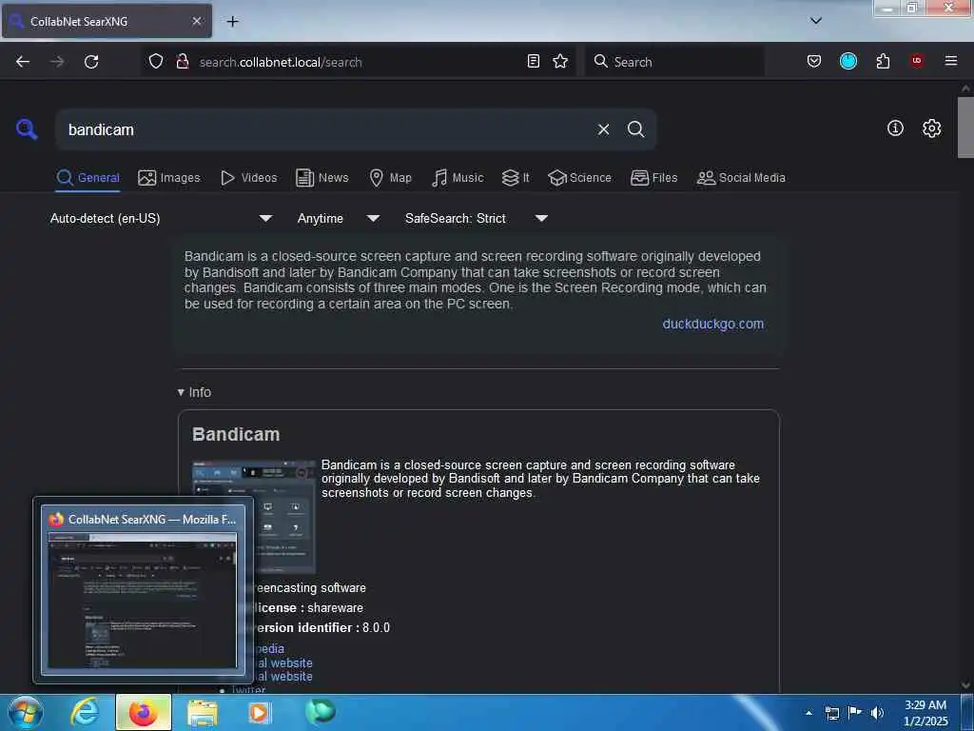The image size is (974, 731).
Task: Open a new browser tab
Action: [232, 21]
